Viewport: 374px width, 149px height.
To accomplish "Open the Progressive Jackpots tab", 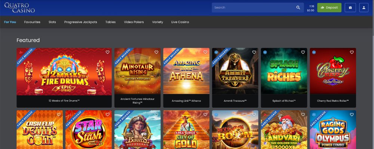I will pos(81,22).
